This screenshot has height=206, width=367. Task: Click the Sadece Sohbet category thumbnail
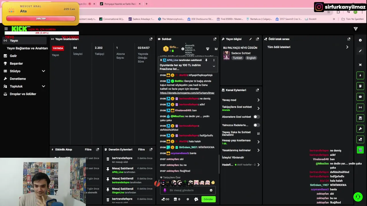point(227,55)
